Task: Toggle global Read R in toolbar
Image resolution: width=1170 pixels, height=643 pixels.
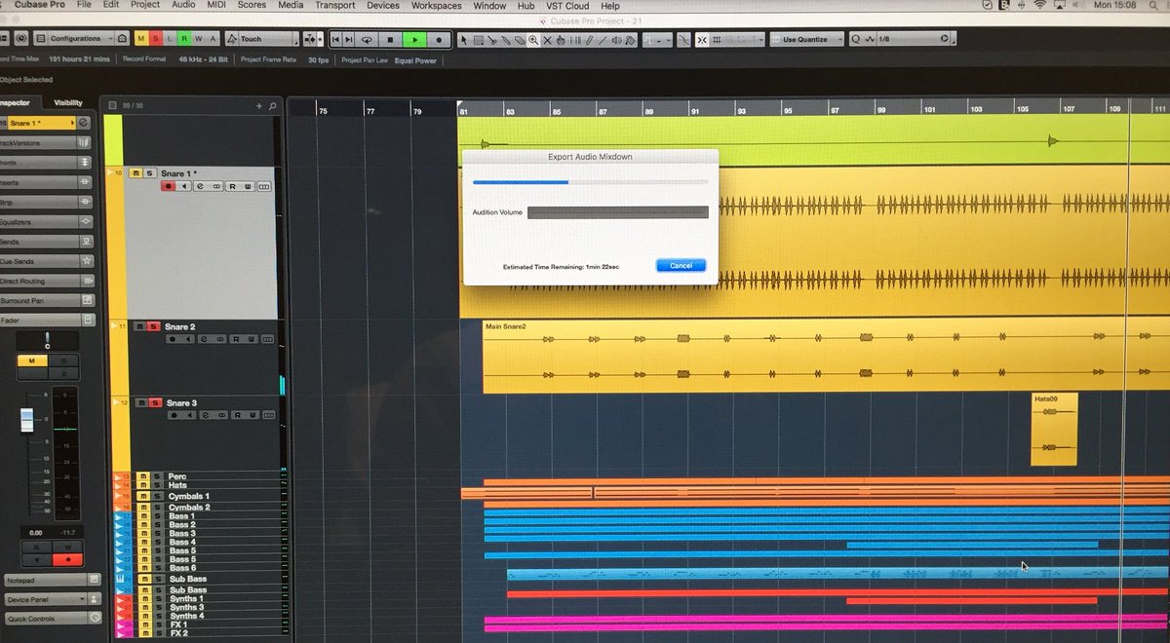Action: pyautogui.click(x=184, y=39)
